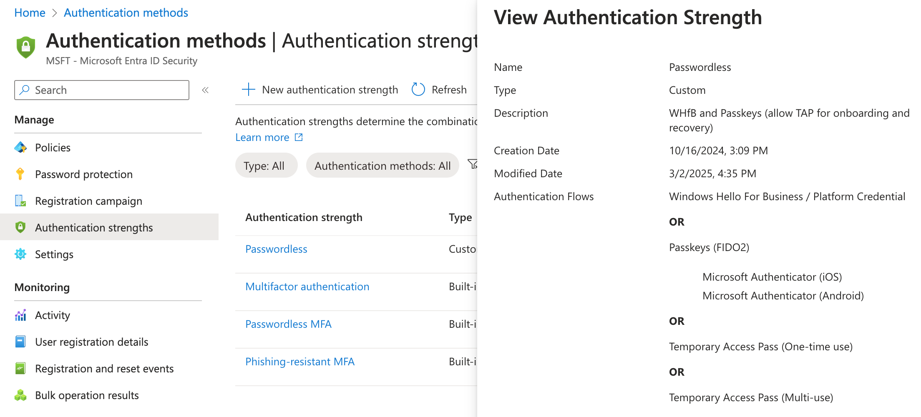Open the Type: All filter
The width and height of the screenshot is (921, 417).
pos(267,166)
